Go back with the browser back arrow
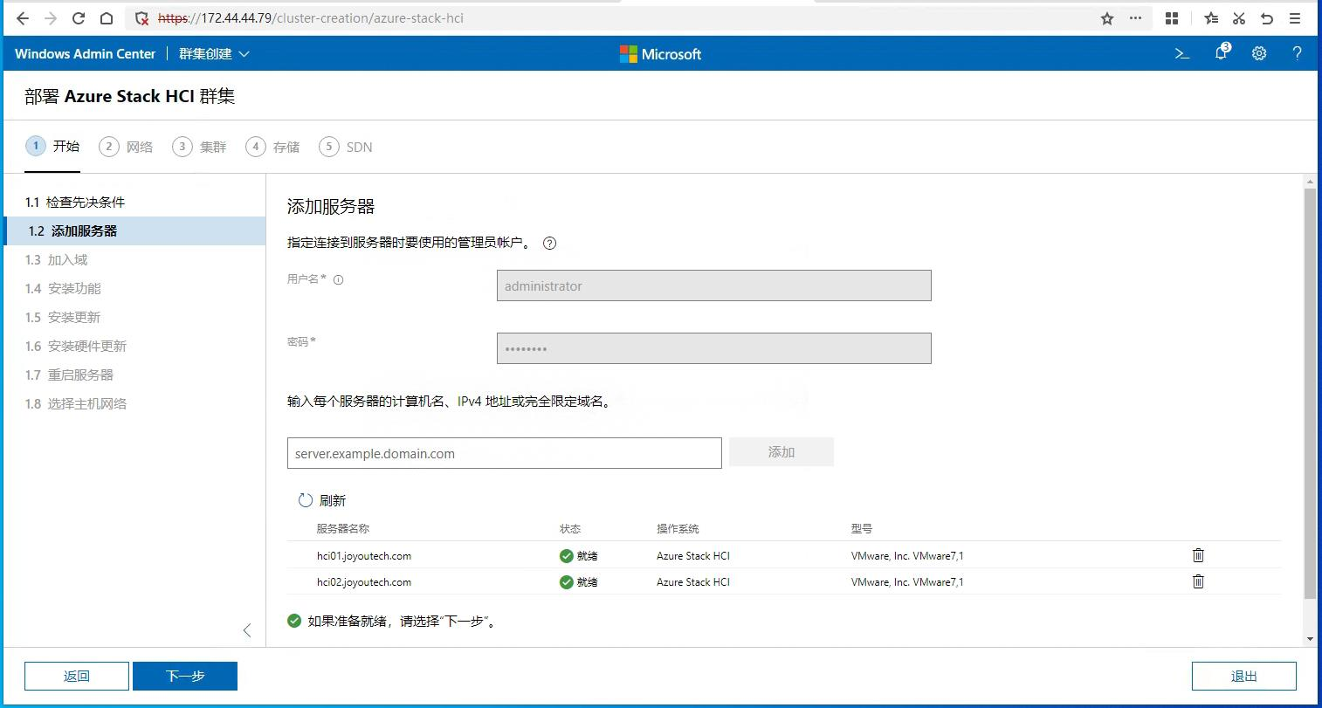1322x708 pixels. coord(23,17)
